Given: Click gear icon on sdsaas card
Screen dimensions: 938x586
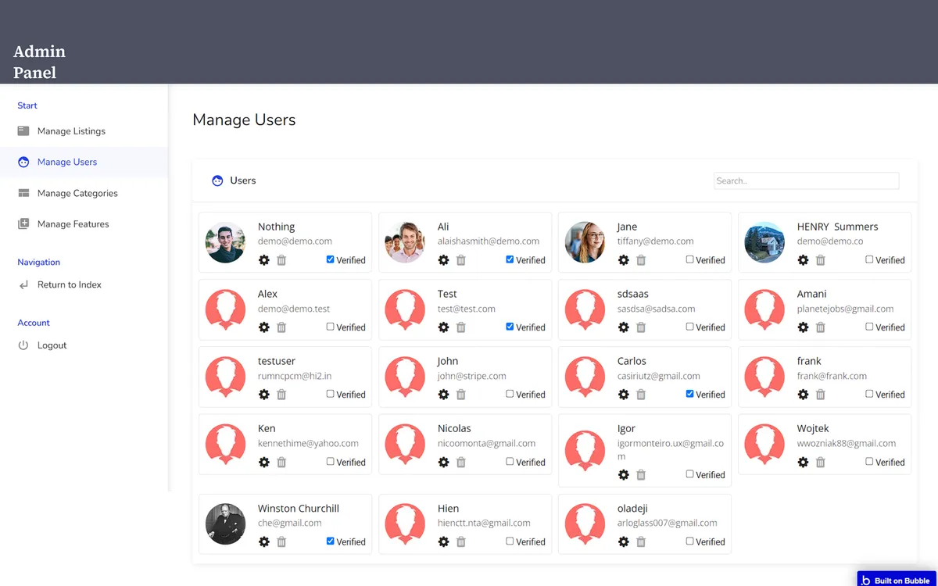Looking at the screenshot, I should 624,327.
